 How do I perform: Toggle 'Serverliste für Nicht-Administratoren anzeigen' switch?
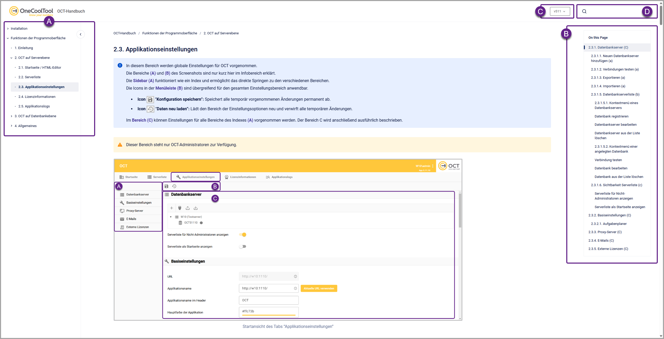tap(243, 235)
